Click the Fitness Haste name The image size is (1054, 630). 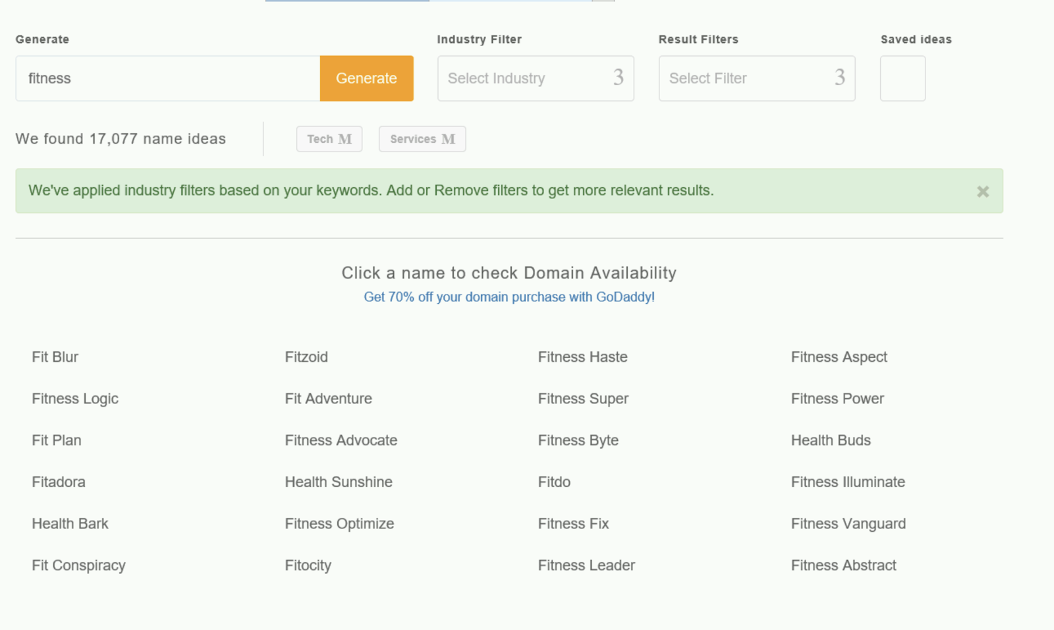pyautogui.click(x=582, y=357)
